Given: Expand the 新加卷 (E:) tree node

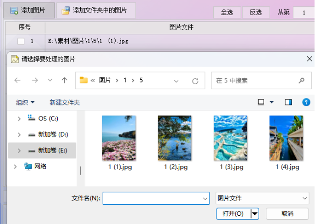Looking at the screenshot, I should pyautogui.click(x=19, y=151).
